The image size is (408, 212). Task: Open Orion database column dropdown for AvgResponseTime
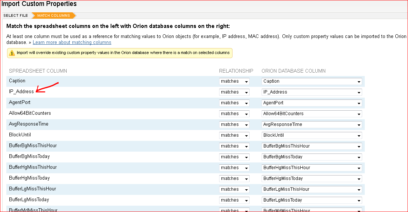(x=312, y=124)
